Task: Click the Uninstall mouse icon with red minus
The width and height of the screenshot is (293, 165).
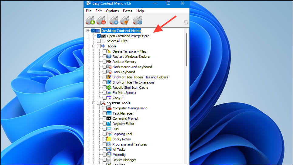Action: click(x=101, y=20)
